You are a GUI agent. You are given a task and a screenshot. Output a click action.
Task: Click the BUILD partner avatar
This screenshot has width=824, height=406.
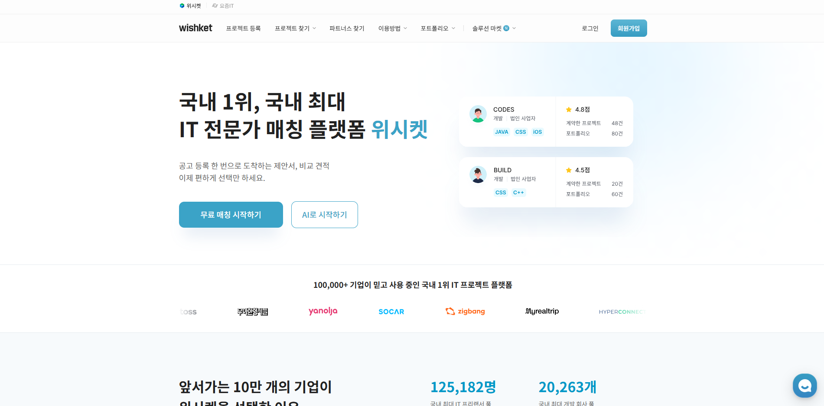click(x=478, y=175)
